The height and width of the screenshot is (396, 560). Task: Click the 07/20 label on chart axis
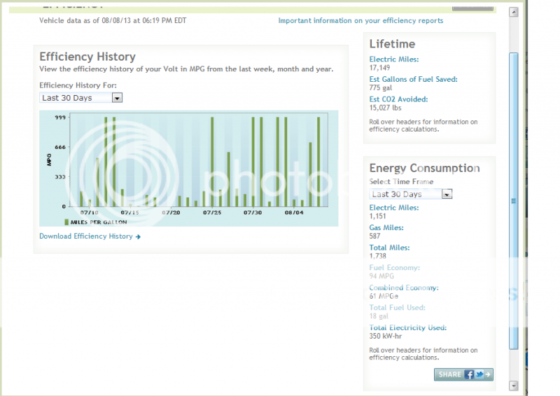click(171, 213)
